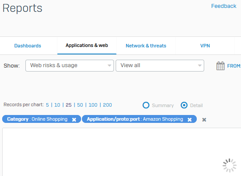The width and height of the screenshot is (241, 176).
Task: Clear all filters with gray X
Action: point(204,120)
